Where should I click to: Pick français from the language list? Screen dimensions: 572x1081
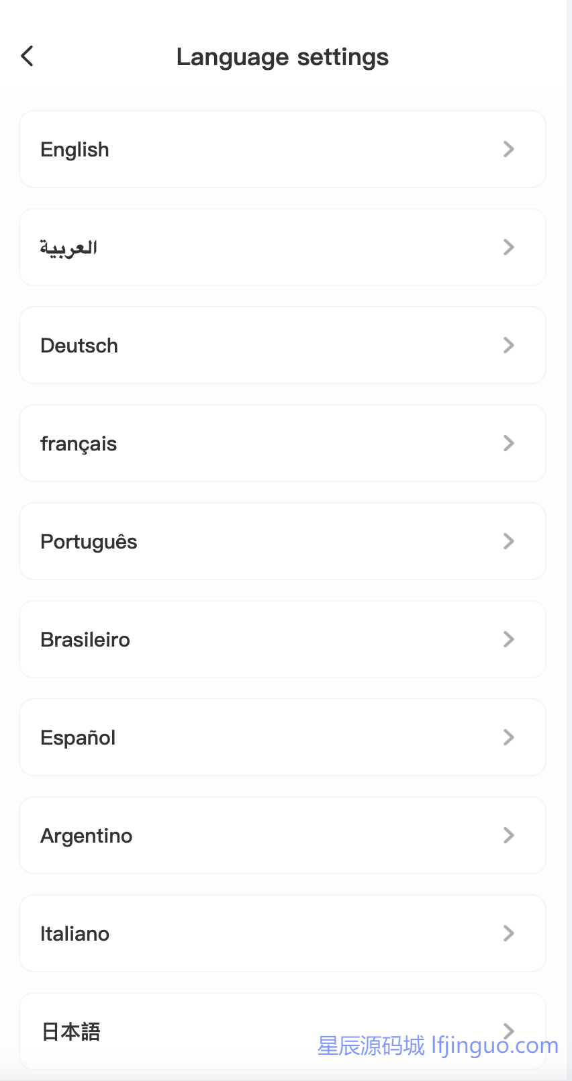pyautogui.click(x=79, y=443)
